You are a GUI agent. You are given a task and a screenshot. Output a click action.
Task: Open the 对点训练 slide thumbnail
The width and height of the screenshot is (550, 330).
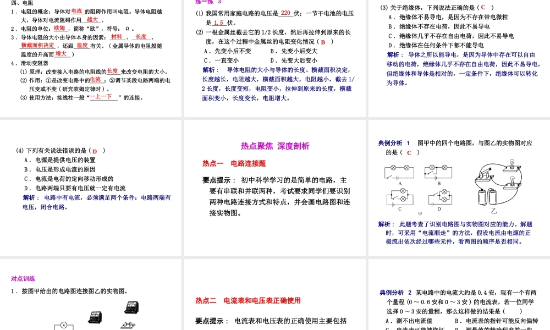91,295
